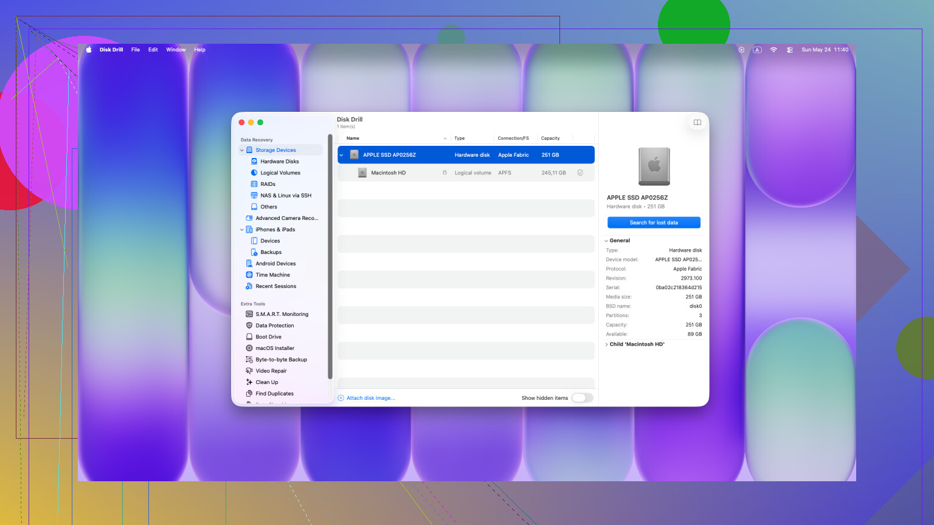Screen dimensions: 934x525
Task: Click the Protocol value Apple Fabric in details
Action: pos(688,269)
